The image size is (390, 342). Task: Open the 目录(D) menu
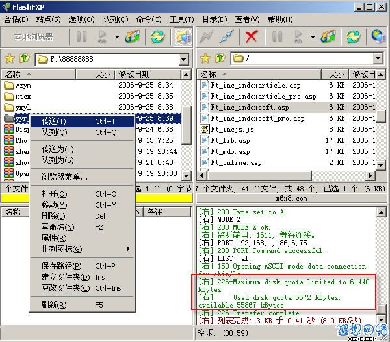pos(214,19)
